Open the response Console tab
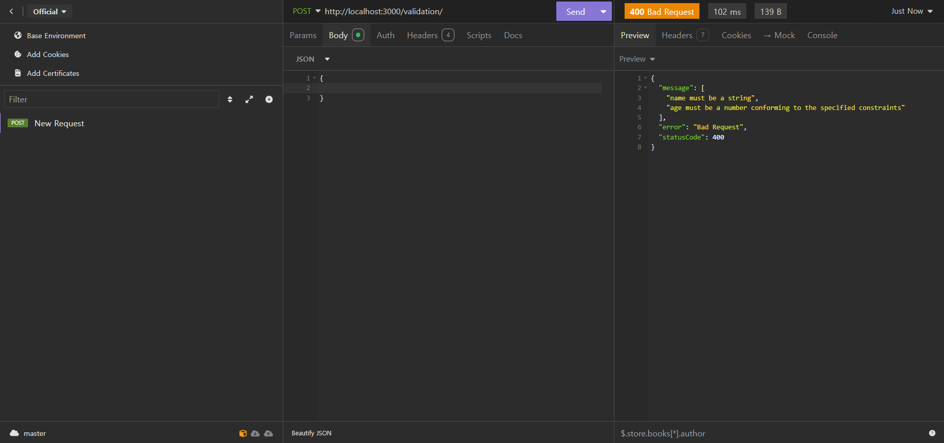 click(x=822, y=35)
